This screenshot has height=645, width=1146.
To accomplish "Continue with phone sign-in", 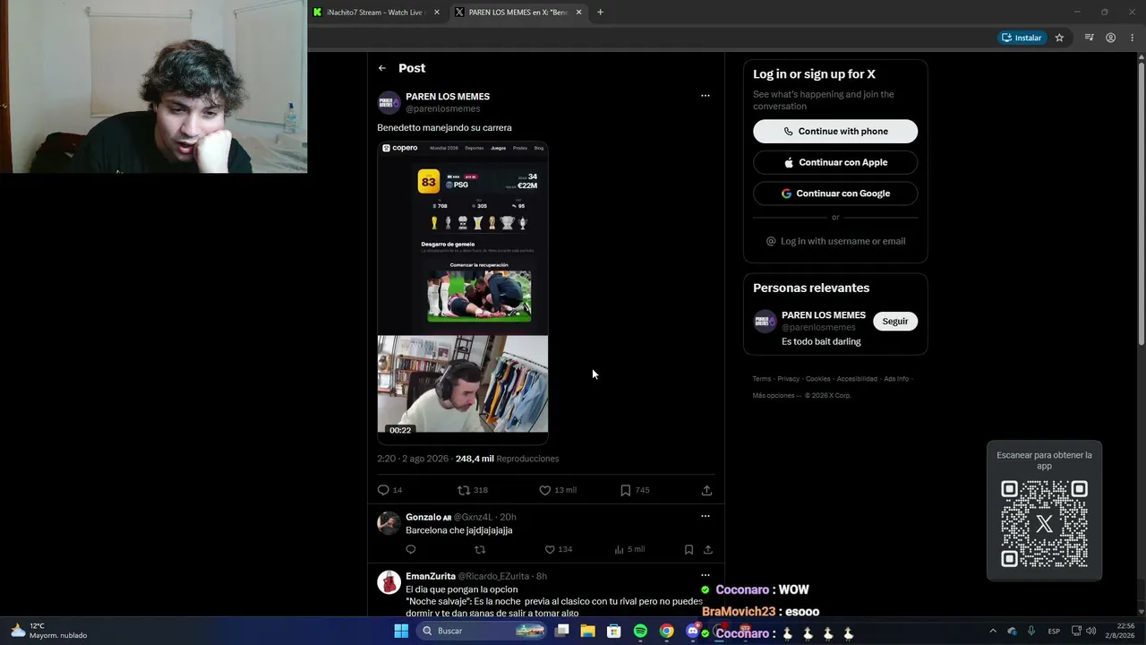I will (835, 131).
